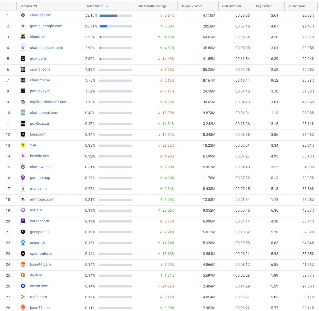319x311 pixels.
Task: Click the duck.ai favicon icon
Action: click(x=23, y=275)
